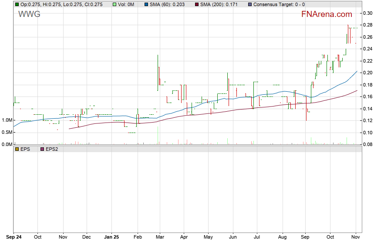The width and height of the screenshot is (374, 246).
Task: Click the light green Vol legend swatch
Action: tap(115, 4)
